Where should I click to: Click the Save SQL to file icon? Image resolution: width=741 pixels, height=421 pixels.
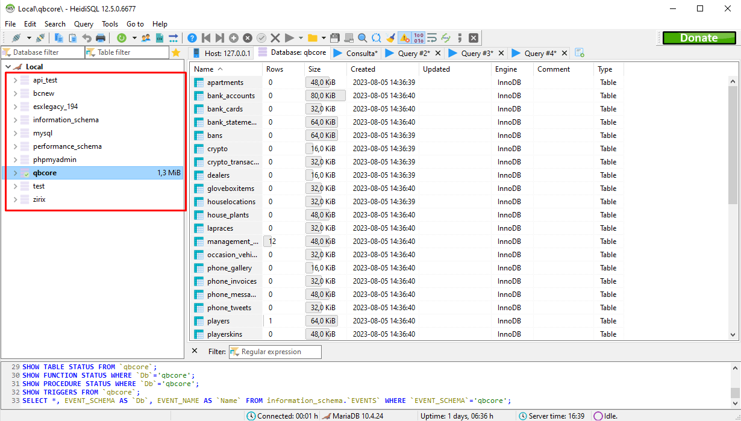click(x=335, y=38)
